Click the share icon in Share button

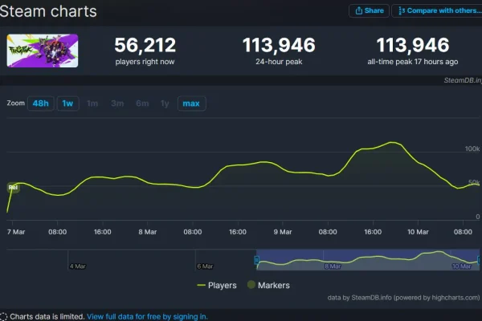click(x=359, y=10)
